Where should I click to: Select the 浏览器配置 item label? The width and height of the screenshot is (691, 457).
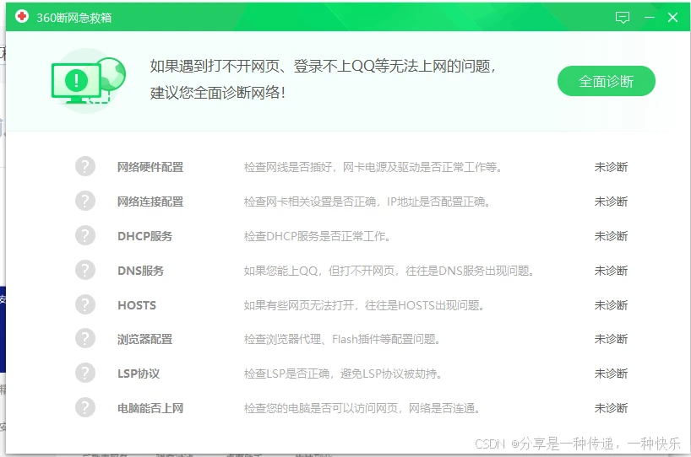click(145, 339)
